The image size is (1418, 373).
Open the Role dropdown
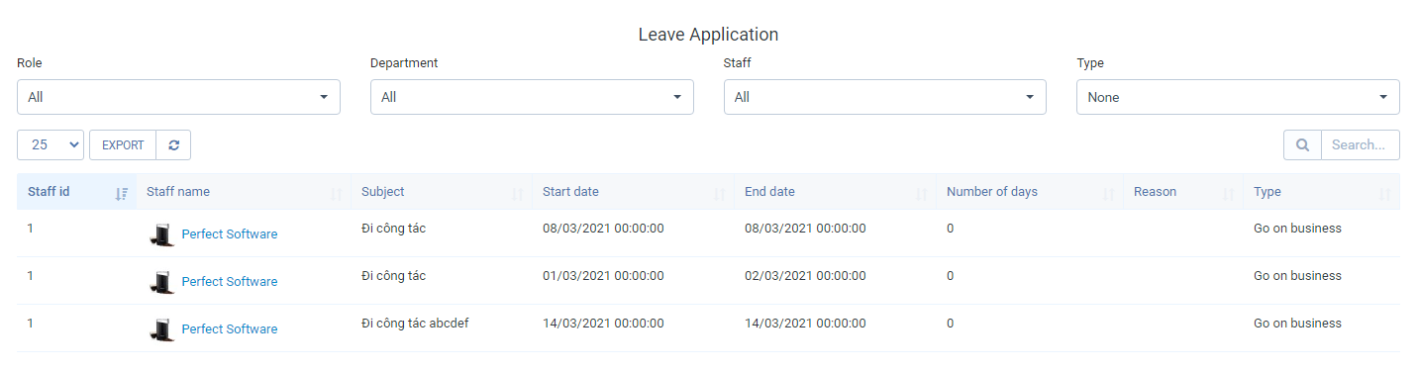click(x=178, y=97)
